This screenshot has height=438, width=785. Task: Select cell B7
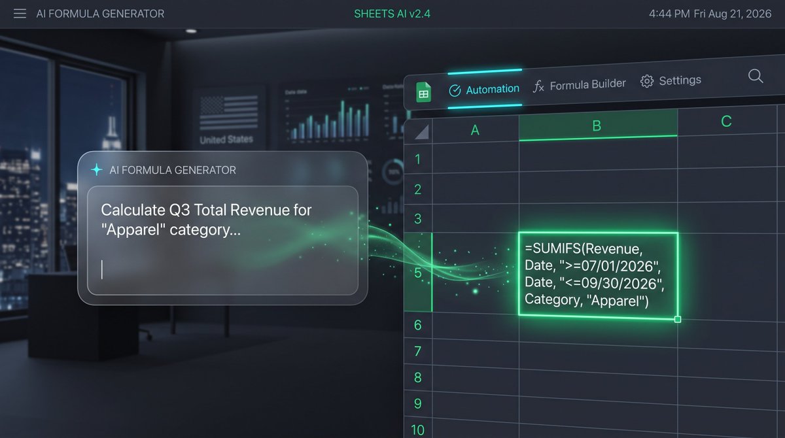pyautogui.click(x=598, y=357)
